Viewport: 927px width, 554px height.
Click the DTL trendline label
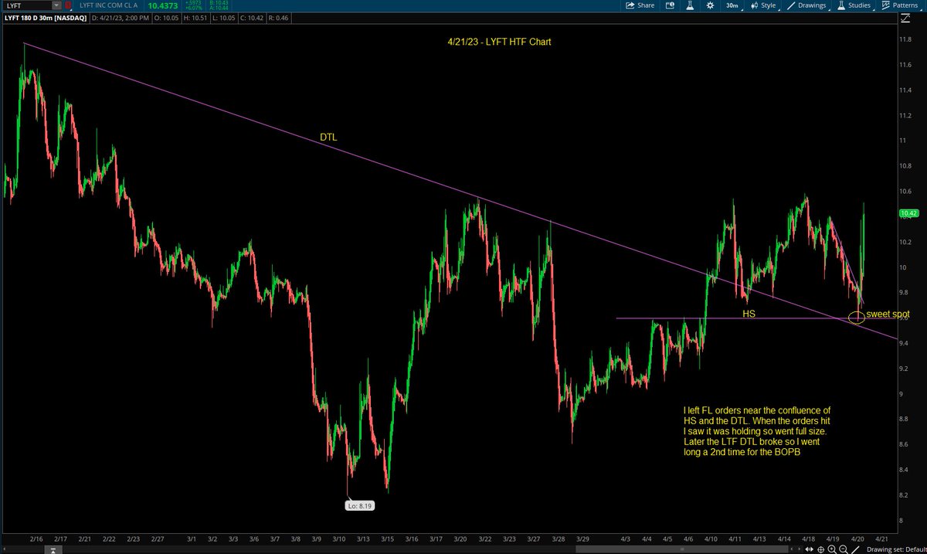pyautogui.click(x=328, y=137)
